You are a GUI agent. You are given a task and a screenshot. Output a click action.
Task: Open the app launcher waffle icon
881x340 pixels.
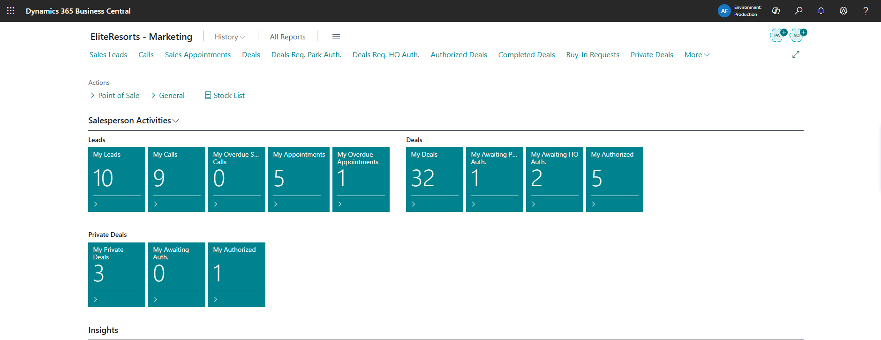10,11
